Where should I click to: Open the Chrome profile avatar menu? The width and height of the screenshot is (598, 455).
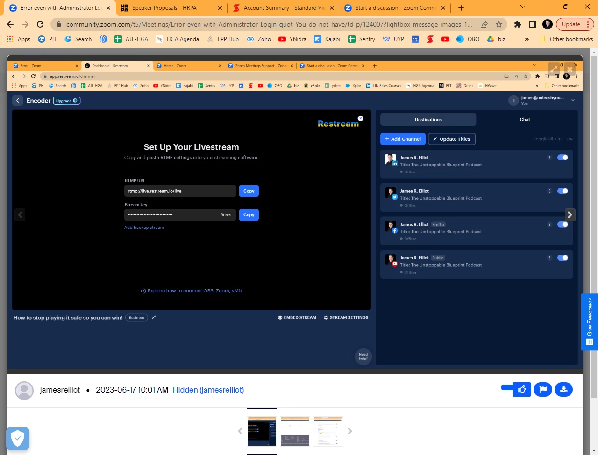pyautogui.click(x=548, y=24)
